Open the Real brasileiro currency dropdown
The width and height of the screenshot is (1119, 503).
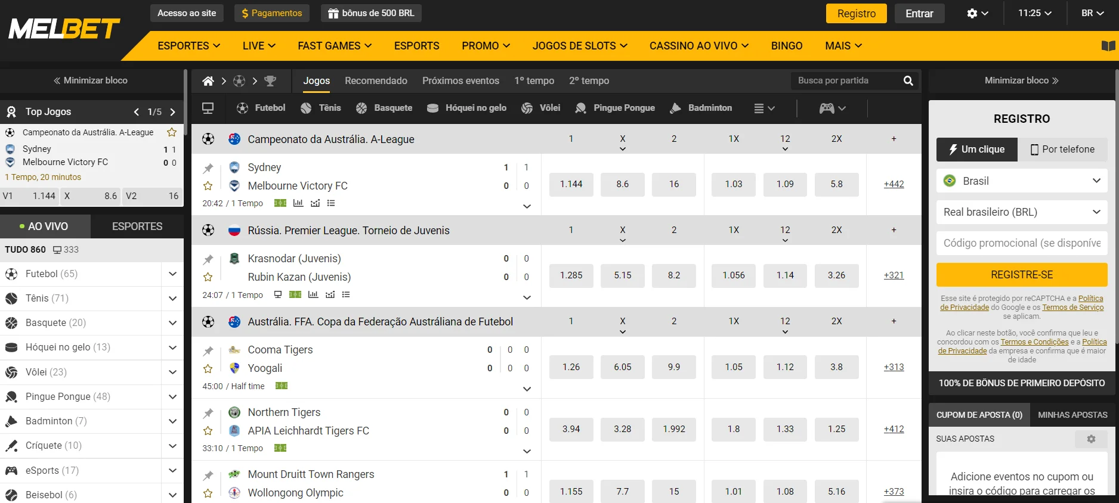click(1022, 212)
